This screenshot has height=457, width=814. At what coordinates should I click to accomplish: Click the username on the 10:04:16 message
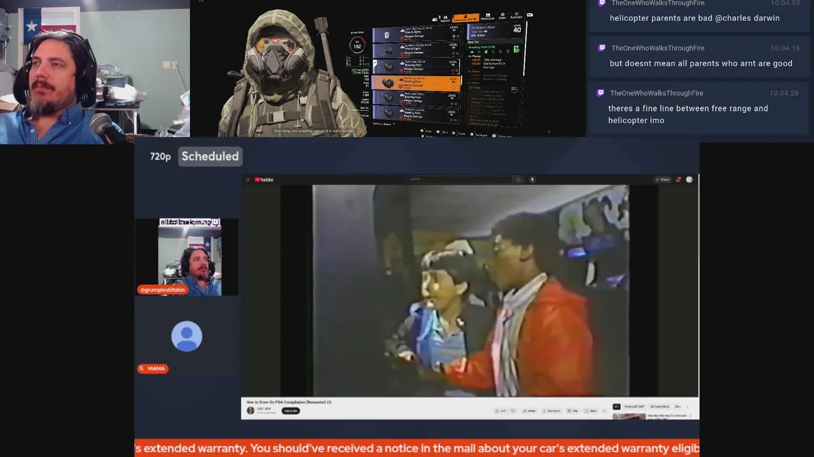[658, 48]
